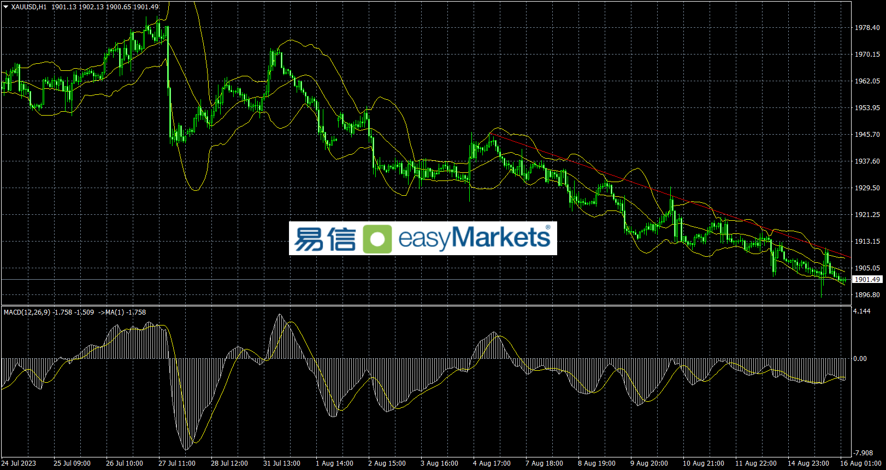The image size is (886, 470).
Task: Click the XAUUSD,H1 symbol title
Action: (29, 7)
